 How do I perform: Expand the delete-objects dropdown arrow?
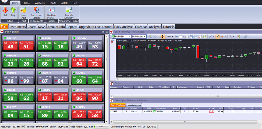pyautogui.click(x=225, y=37)
